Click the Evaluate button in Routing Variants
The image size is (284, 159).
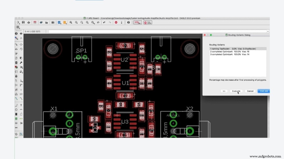(236, 91)
